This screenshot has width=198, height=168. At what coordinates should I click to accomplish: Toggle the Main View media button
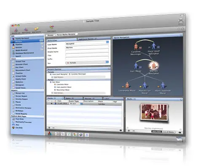tap(157, 131)
